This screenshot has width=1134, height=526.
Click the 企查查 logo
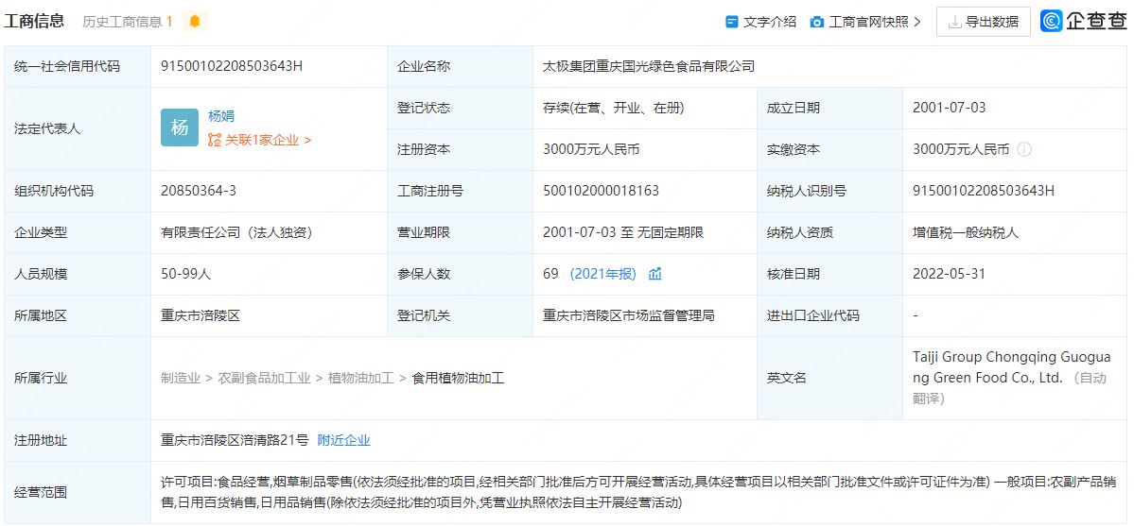(1083, 21)
